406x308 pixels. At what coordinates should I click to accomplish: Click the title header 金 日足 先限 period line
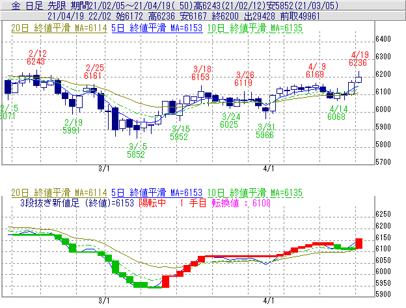(x=175, y=6)
